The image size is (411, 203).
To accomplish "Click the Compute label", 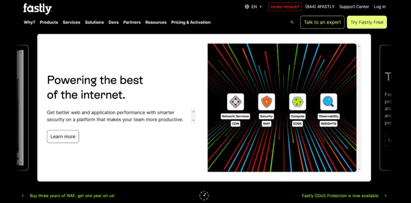I will pos(297,116).
